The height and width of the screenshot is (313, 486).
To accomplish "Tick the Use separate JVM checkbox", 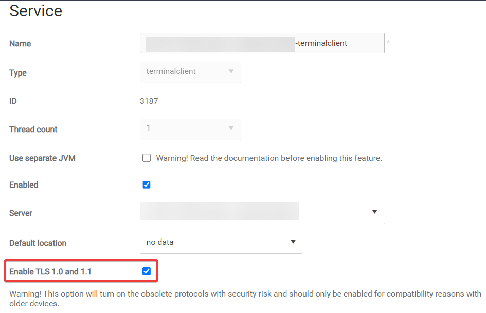I will coord(147,158).
